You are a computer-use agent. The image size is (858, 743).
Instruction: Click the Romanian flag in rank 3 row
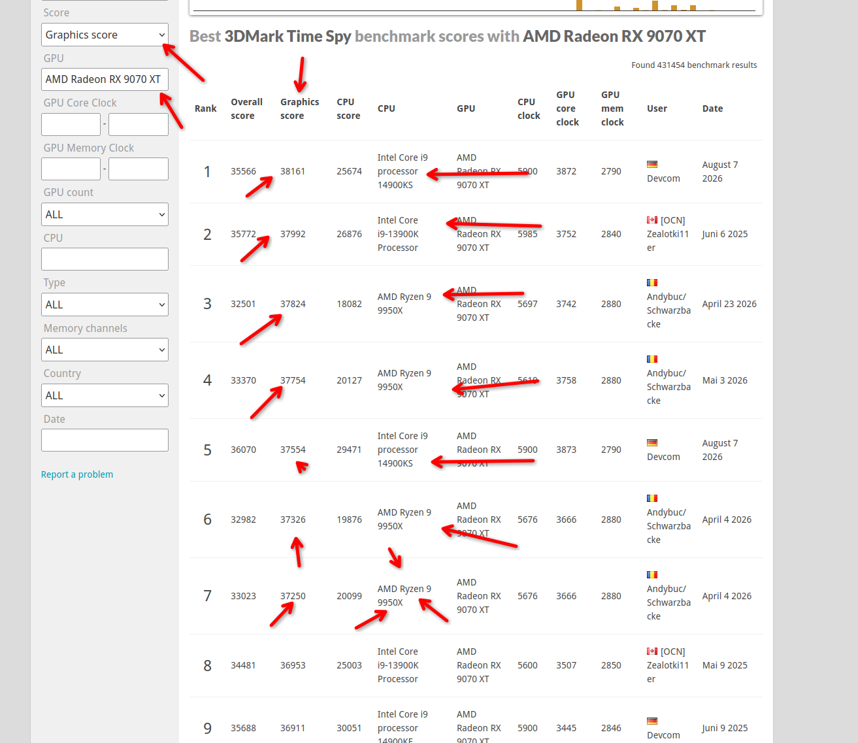[652, 283]
